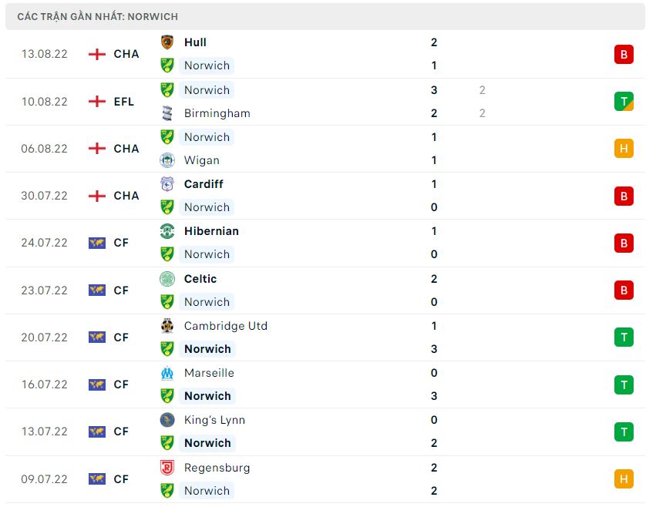Click the orange H badge for Regensburg match
Image resolution: width=656 pixels, height=507 pixels.
click(624, 479)
